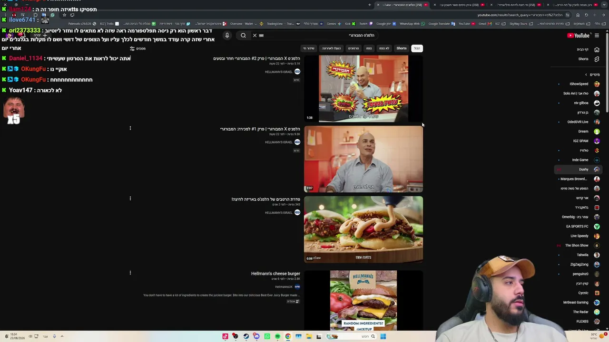
Task: Open the search filters (מסננים) button
Action: click(138, 48)
